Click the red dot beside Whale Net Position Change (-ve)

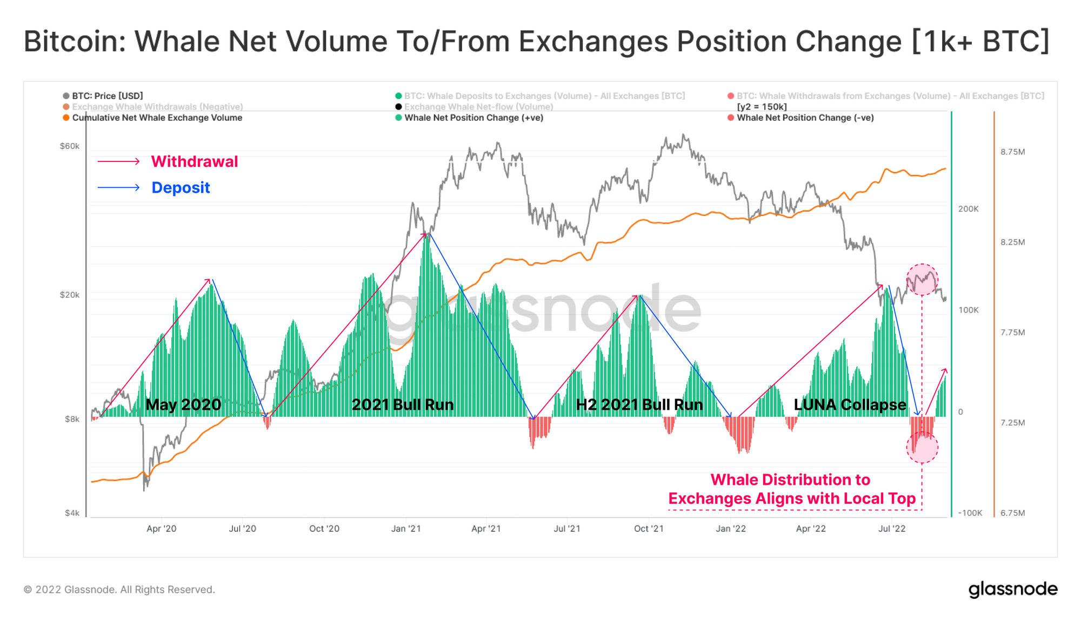tap(731, 118)
